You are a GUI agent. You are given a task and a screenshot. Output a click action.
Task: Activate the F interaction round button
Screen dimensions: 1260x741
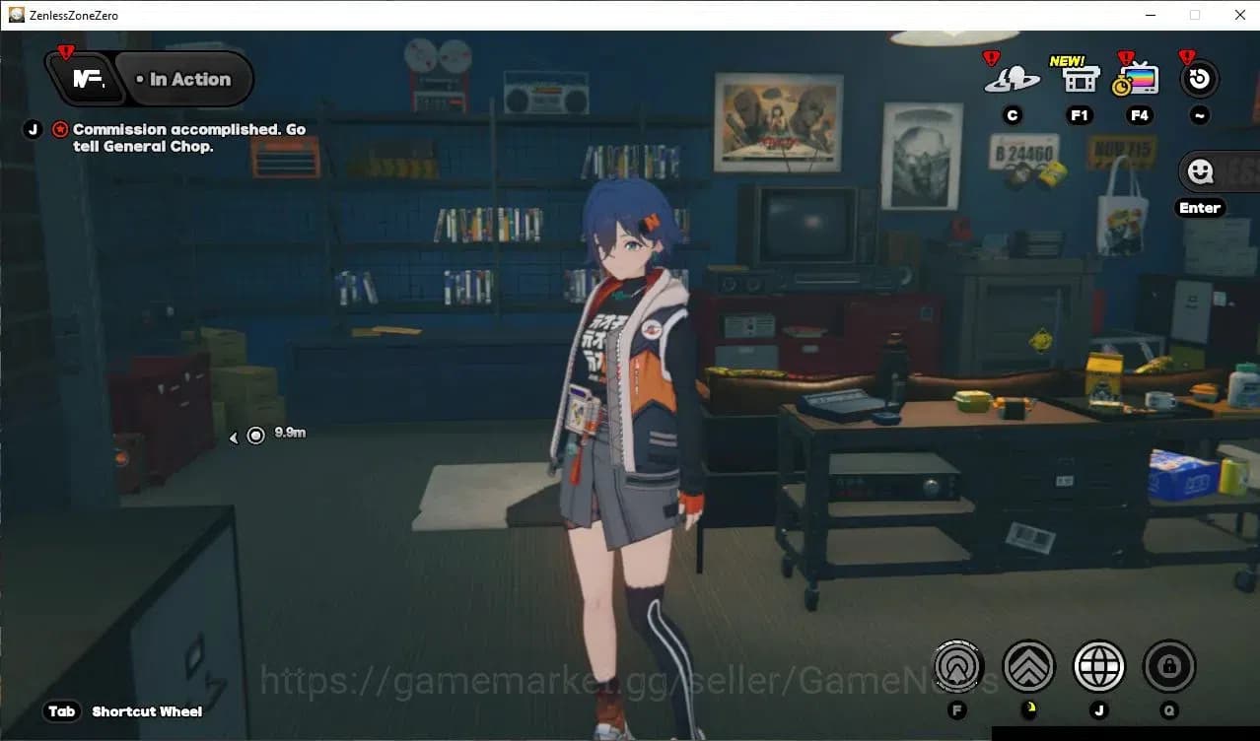(x=958, y=667)
